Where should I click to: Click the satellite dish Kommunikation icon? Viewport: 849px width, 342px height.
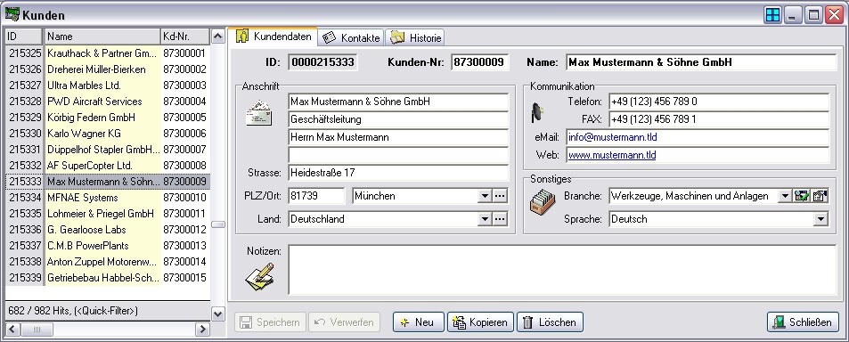coord(537,112)
